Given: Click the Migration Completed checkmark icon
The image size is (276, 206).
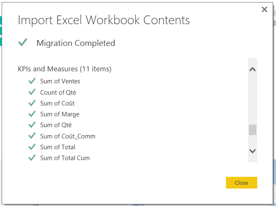Looking at the screenshot, I should pyautogui.click(x=23, y=42).
